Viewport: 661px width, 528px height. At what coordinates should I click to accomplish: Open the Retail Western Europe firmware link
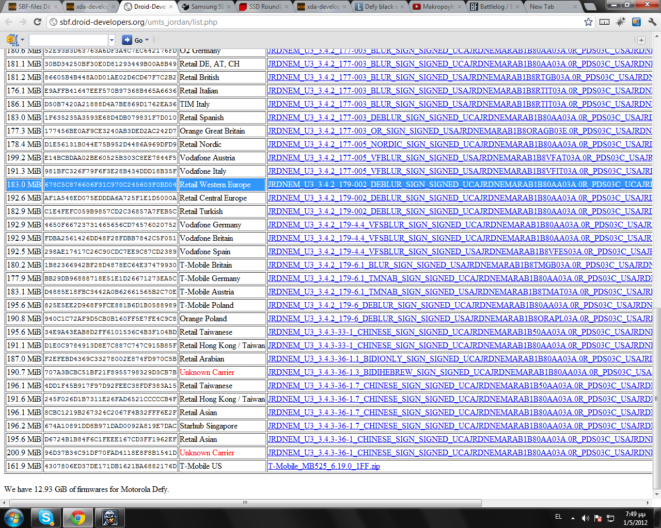[460, 184]
